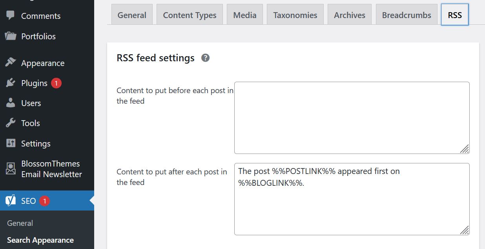Viewport: 485px width, 249px height.
Task: Click the Plugins plug icon
Action: [x=11, y=83]
